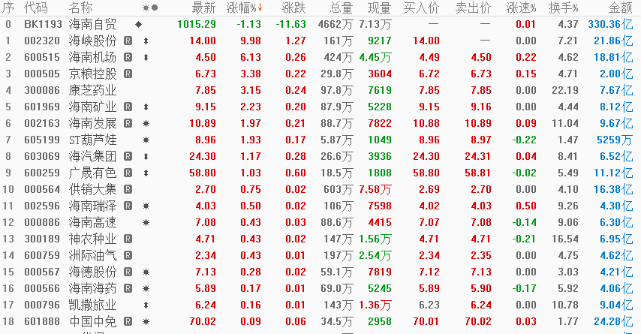Sort by 名称 column header
Image resolution: width=641 pixels, height=334 pixels.
[x=80, y=8]
